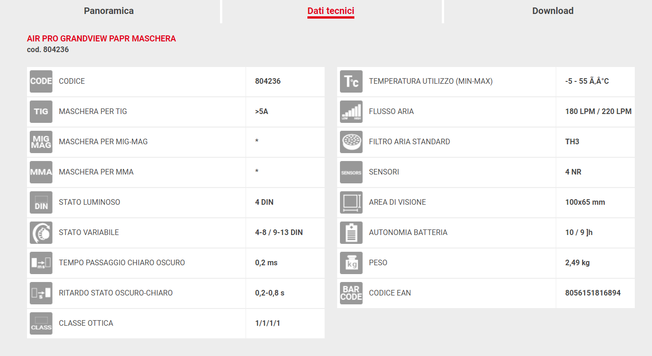Click TEMPO PASSAGGIO CHIARO OSCURO label
652x356 pixels.
click(122, 263)
